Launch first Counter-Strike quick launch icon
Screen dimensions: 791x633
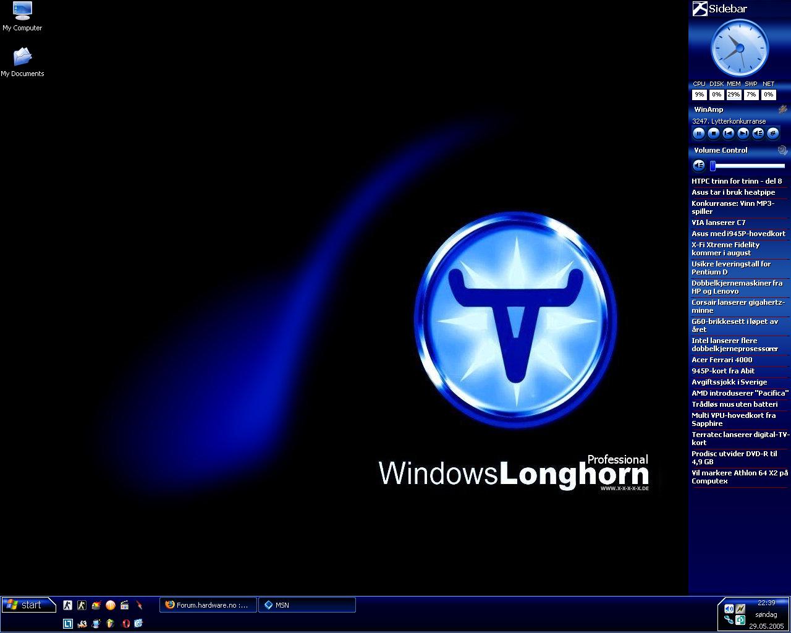(68, 605)
